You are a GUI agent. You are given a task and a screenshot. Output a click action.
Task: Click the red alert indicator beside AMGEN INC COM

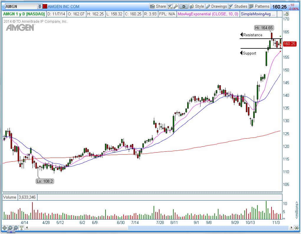pos(45,7)
